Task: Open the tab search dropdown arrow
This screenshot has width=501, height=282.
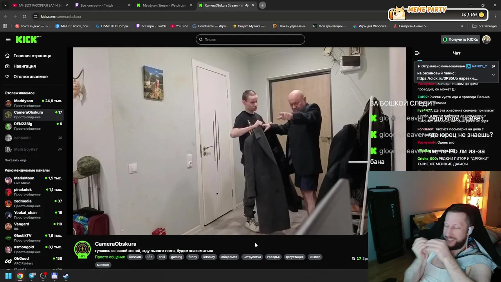Action: pos(5,5)
